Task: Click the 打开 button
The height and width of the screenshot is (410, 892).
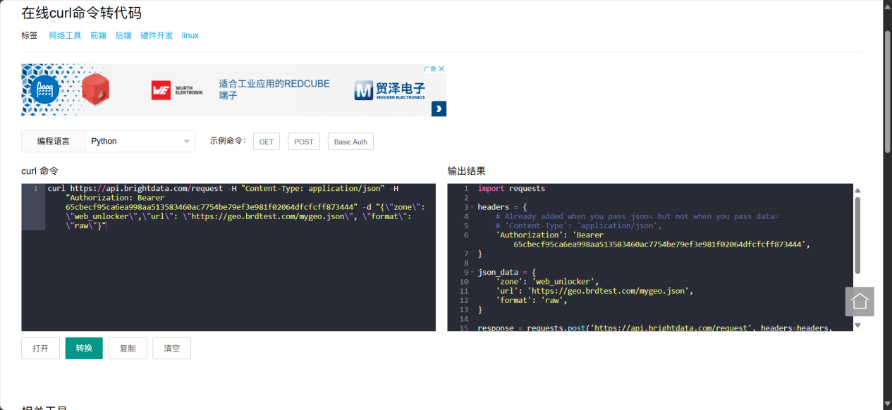Action: 40,348
